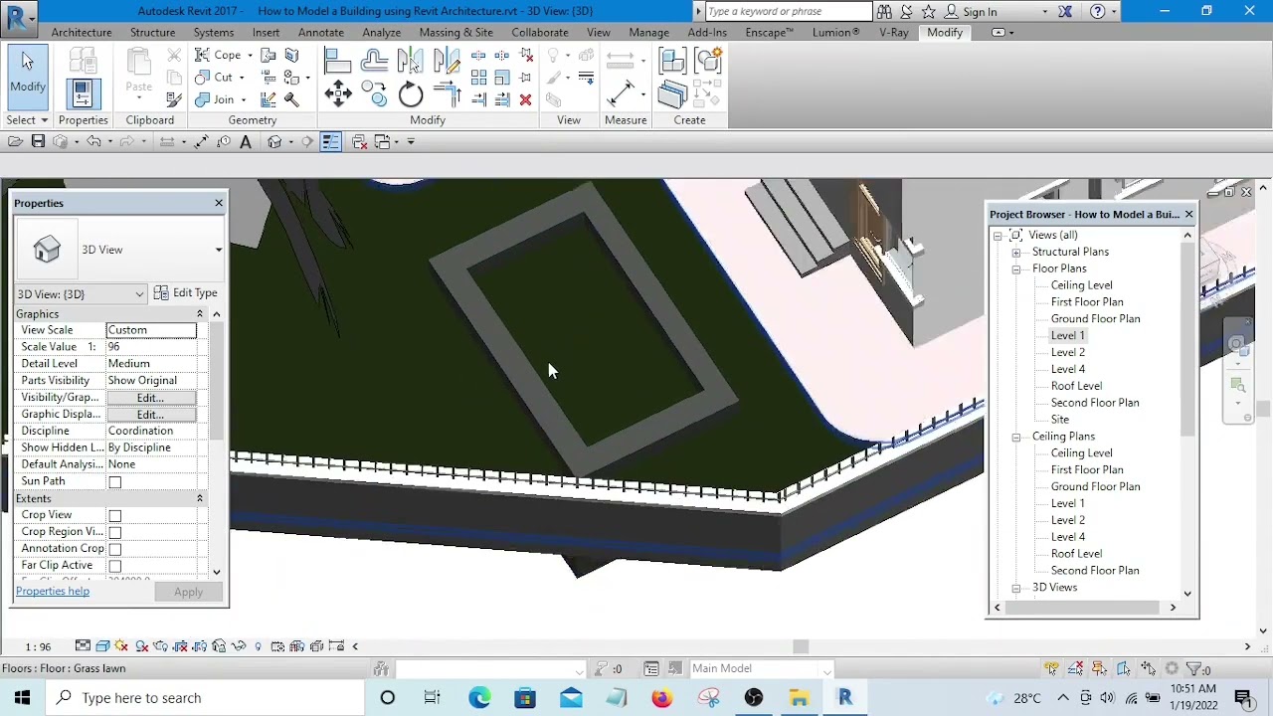This screenshot has height=716, width=1273.
Task: Click the Visual Style icon in view control bar
Action: [x=102, y=646]
